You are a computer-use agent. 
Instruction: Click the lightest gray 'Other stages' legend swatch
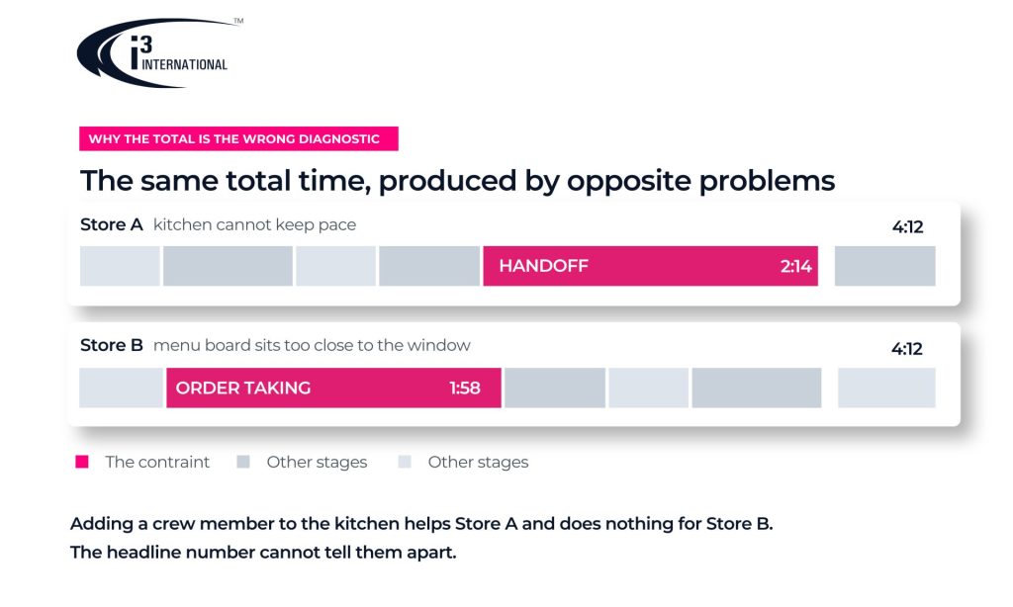[405, 462]
